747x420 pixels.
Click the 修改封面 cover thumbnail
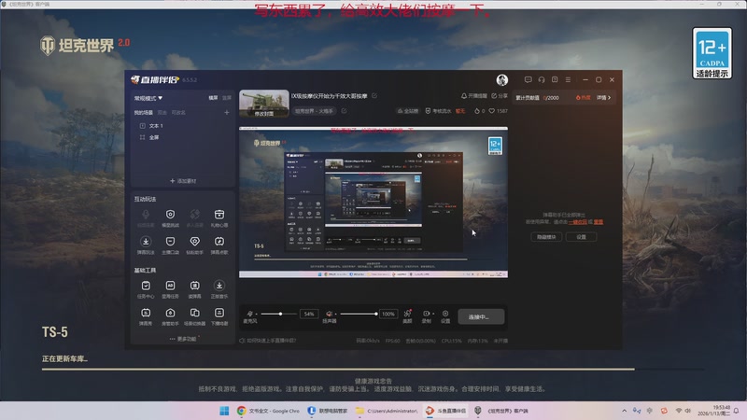click(x=264, y=104)
